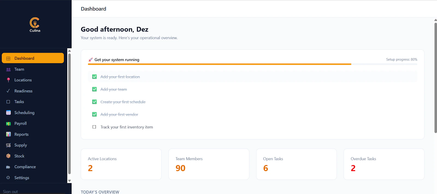Toggle the 'Add your first vendor' checkbox

point(95,114)
